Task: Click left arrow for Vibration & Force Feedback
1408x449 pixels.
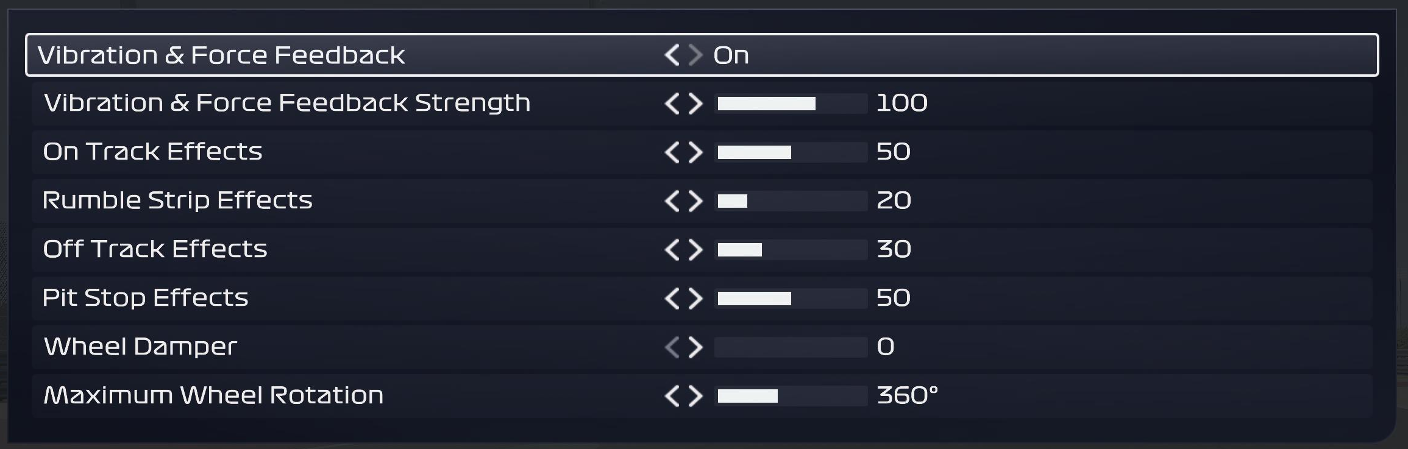Action: click(x=672, y=55)
